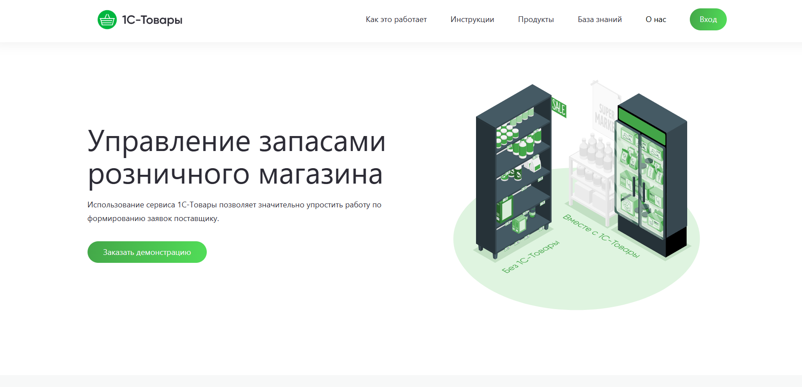Viewport: 802px width, 387px height.
Task: Click the service description paragraph under the heading
Action: (234, 211)
